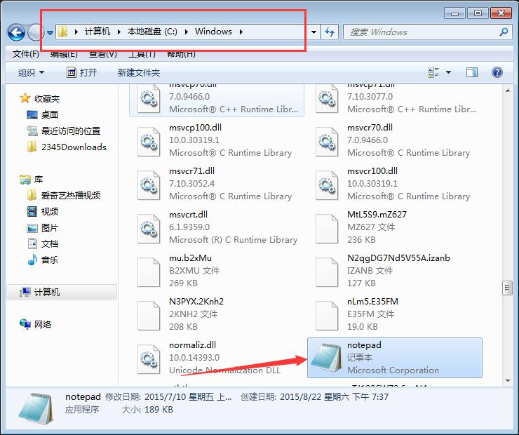The height and width of the screenshot is (435, 519).
Task: Click the change view icon
Action: click(433, 72)
